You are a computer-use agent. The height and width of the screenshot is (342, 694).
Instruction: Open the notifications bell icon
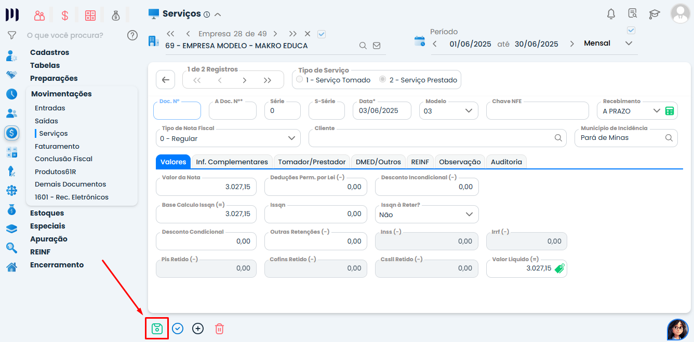click(611, 14)
